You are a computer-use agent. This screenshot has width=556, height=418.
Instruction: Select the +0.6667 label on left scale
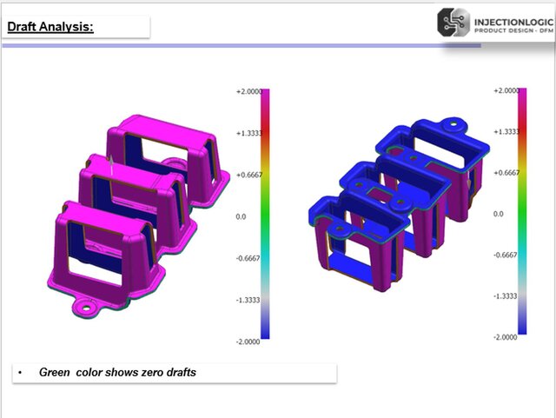(x=248, y=174)
